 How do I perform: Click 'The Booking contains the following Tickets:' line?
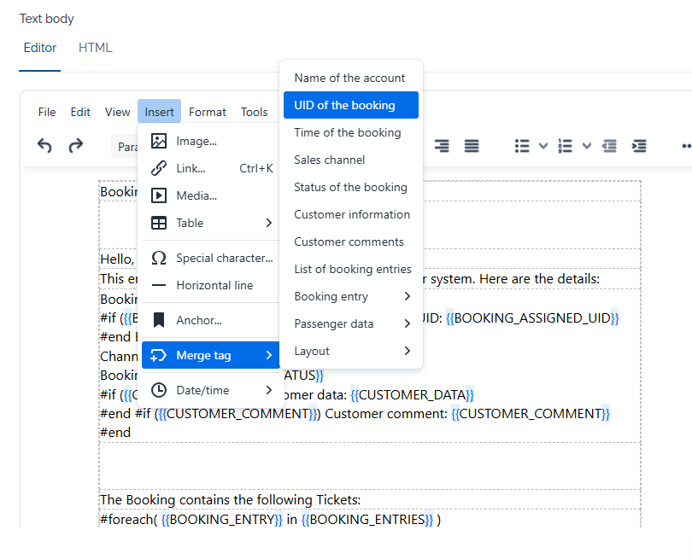(x=231, y=500)
